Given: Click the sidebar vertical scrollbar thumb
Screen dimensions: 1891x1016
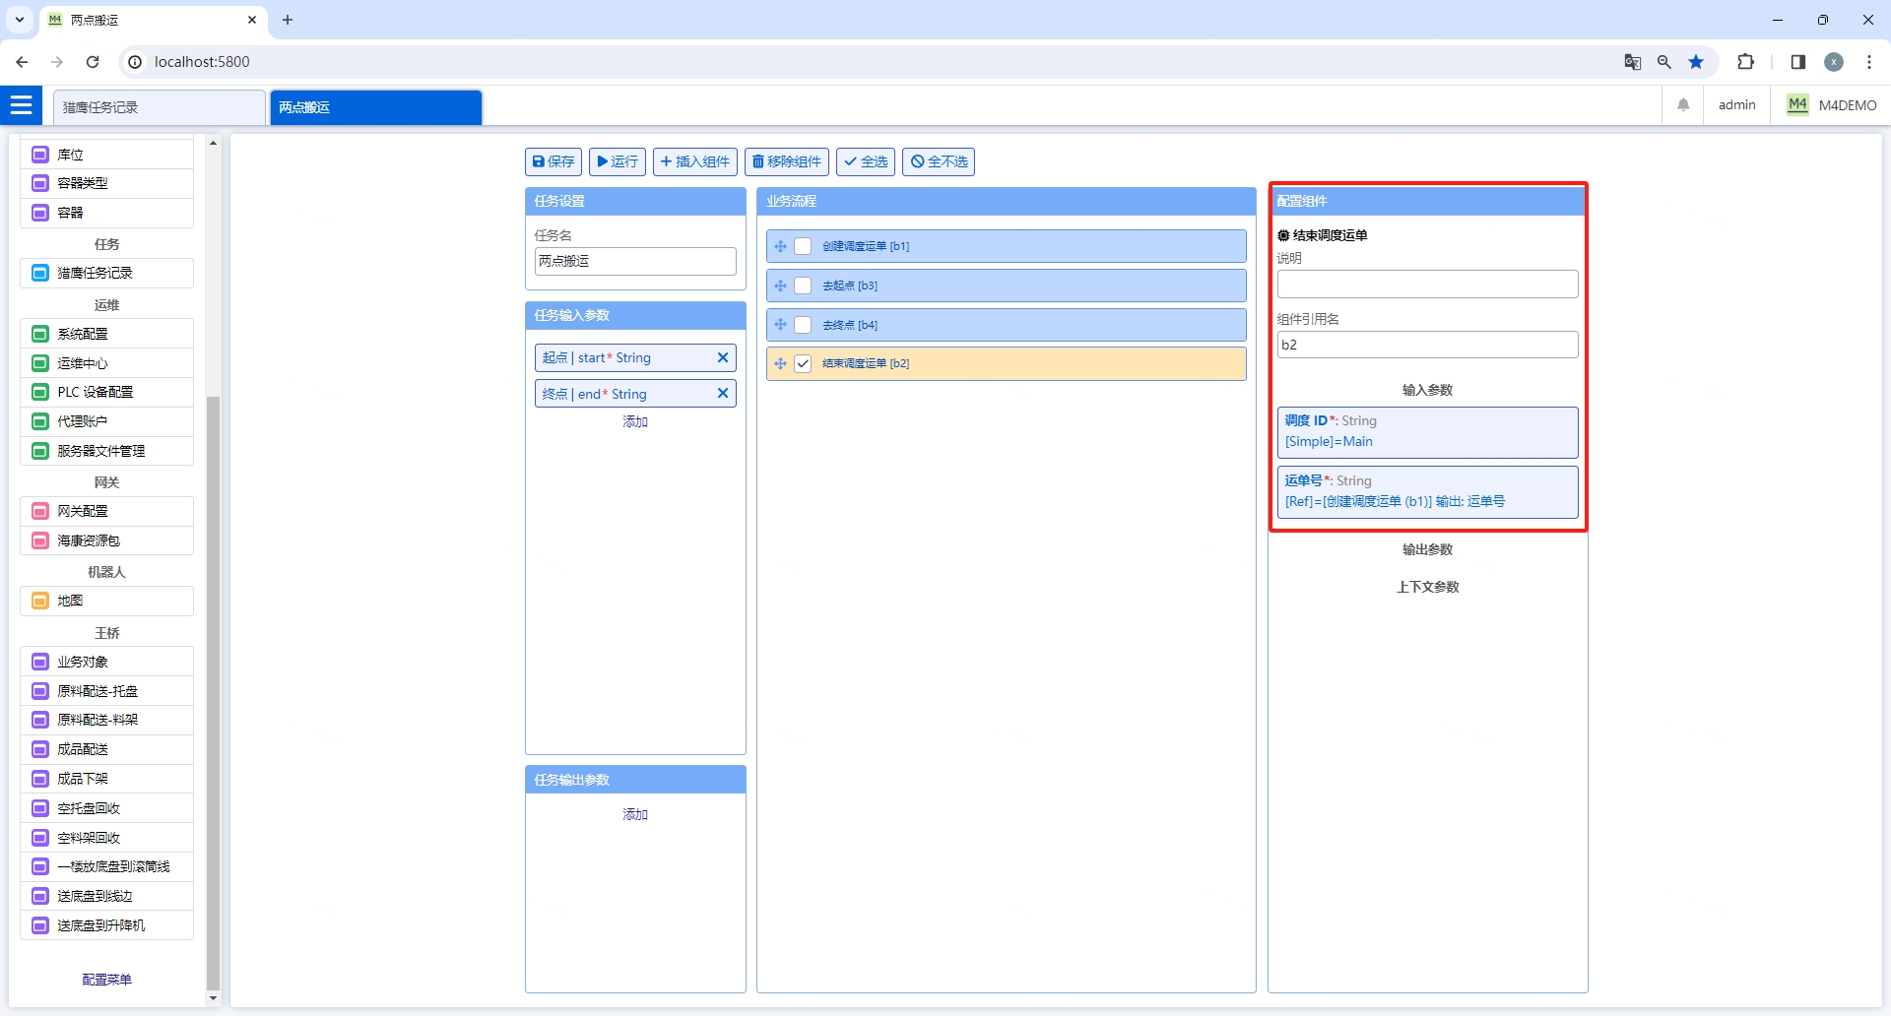Looking at the screenshot, I should pos(213,693).
